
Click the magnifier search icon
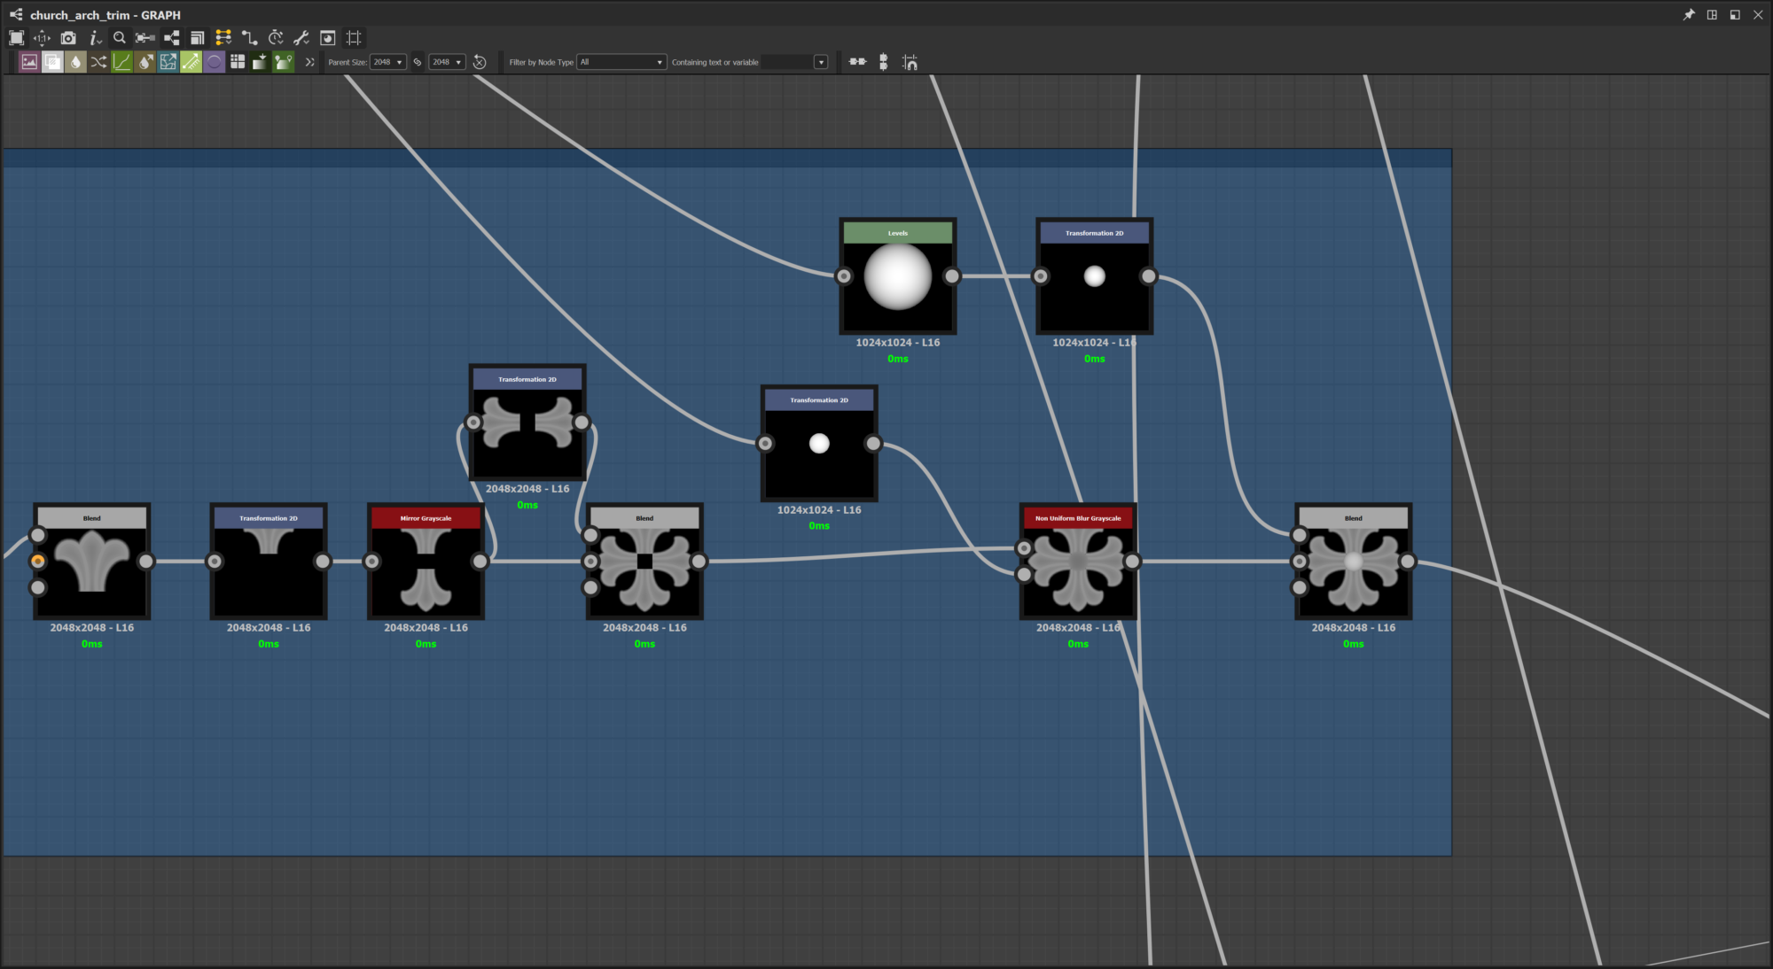(x=120, y=38)
